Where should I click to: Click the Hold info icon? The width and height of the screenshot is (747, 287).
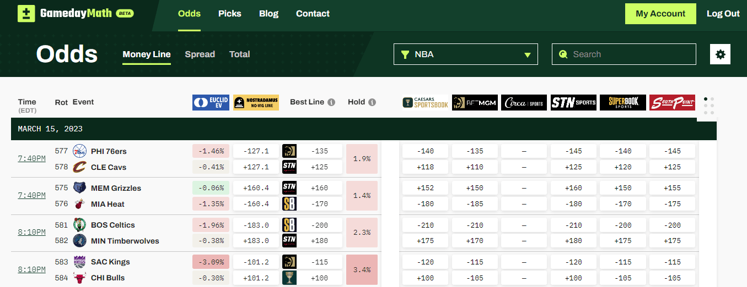pos(372,102)
